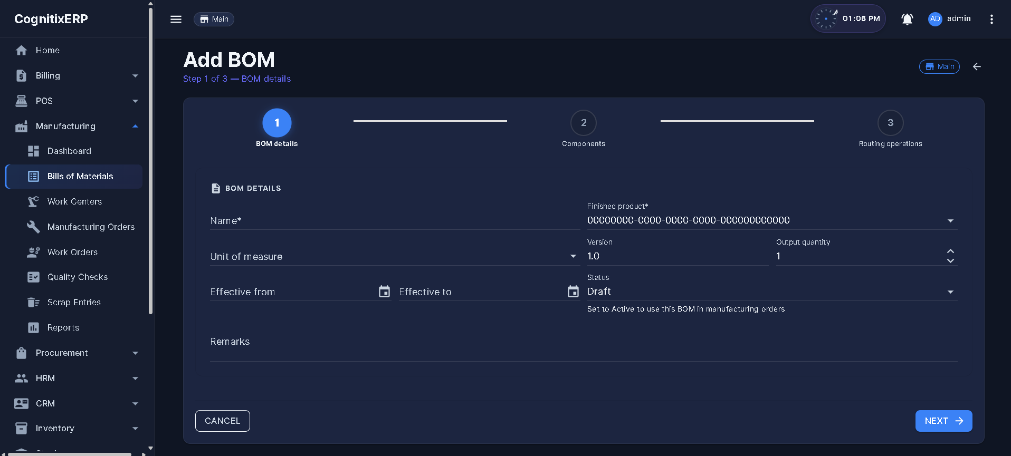Click the Version field
The height and width of the screenshot is (456, 1011).
click(x=678, y=256)
